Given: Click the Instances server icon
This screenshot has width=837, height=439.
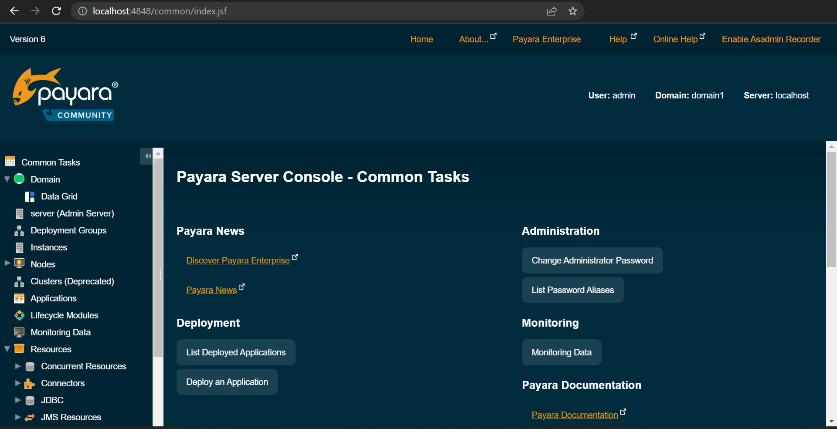Looking at the screenshot, I should [19, 247].
